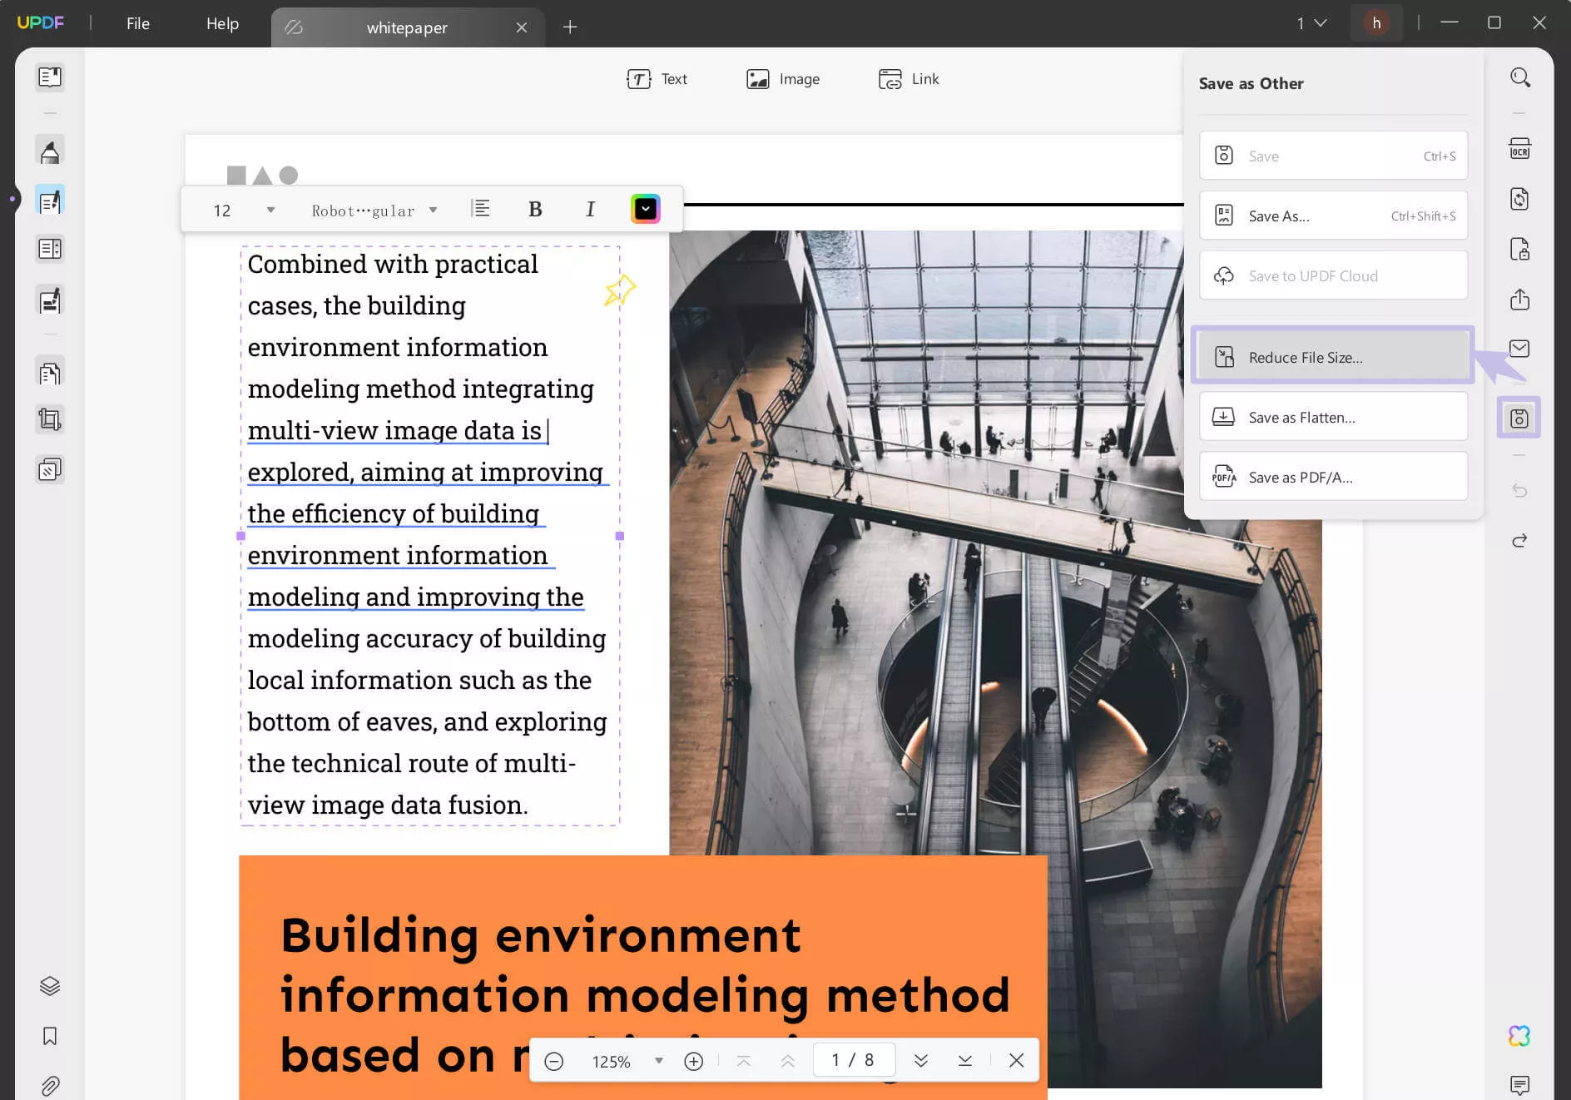1571x1100 pixels.
Task: Open the Redact tool in left sidebar
Action: click(50, 300)
